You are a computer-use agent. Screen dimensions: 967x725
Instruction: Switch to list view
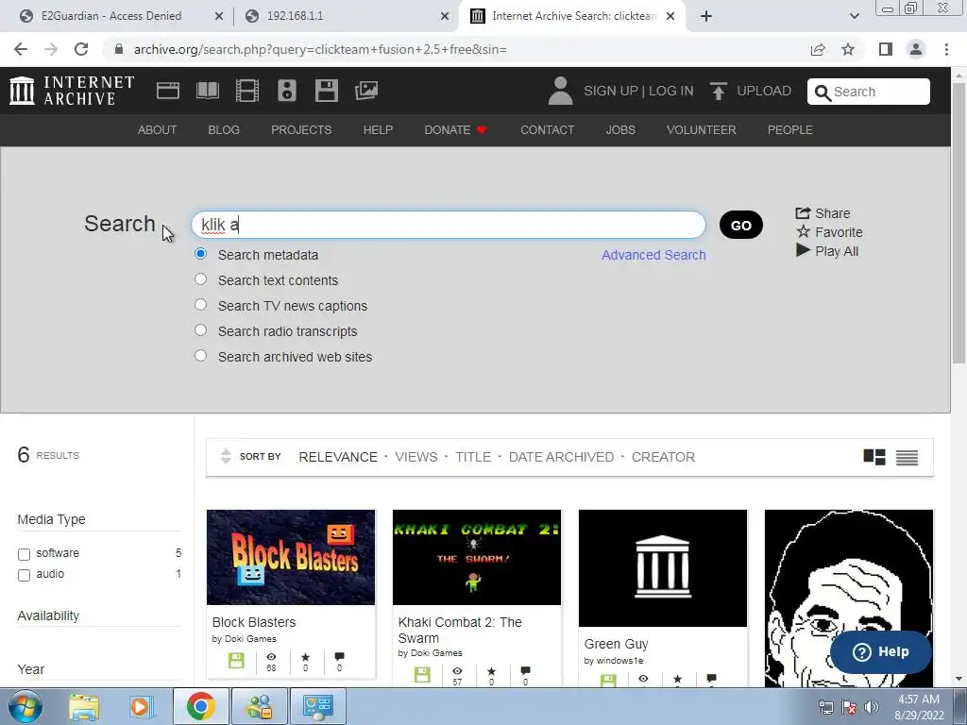[x=907, y=457]
